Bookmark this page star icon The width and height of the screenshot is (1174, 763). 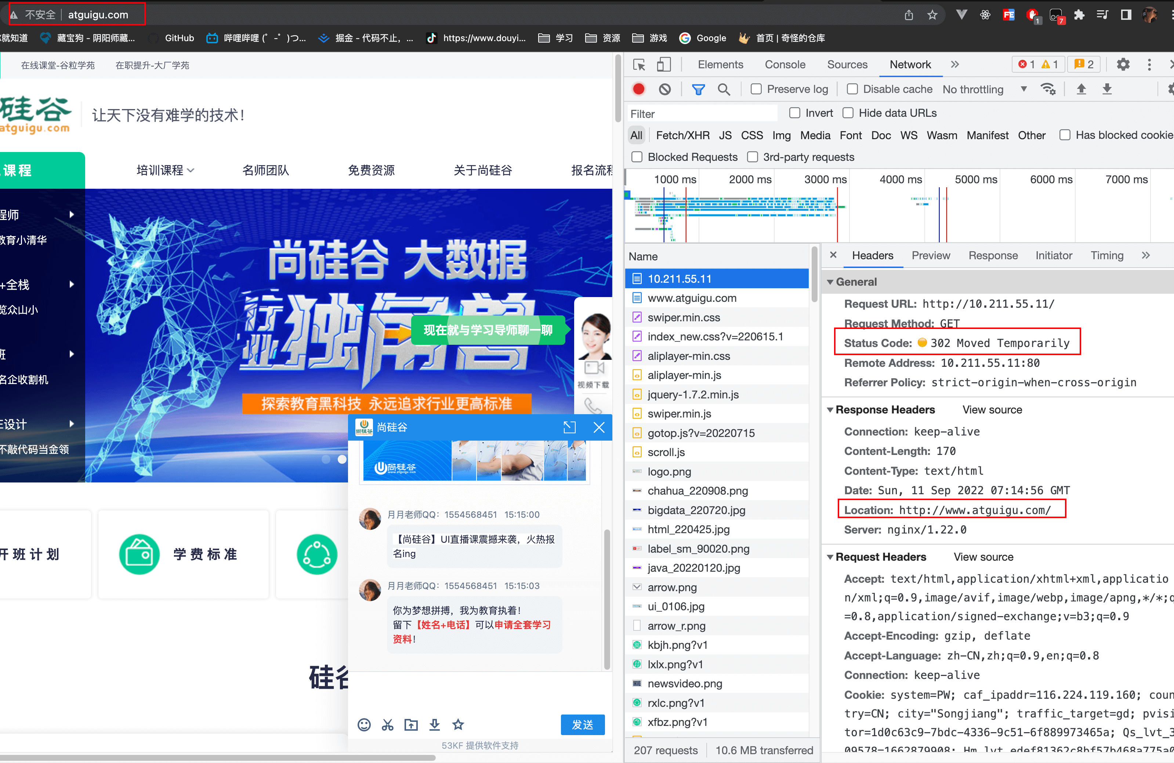click(x=932, y=15)
